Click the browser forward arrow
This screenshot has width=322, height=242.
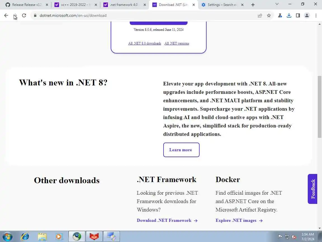(x=15, y=15)
